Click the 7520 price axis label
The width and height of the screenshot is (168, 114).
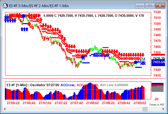(x=157, y=12)
